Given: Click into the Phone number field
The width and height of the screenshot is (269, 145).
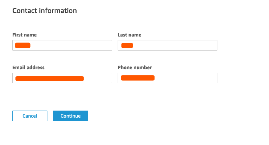Looking at the screenshot, I should 168,78.
